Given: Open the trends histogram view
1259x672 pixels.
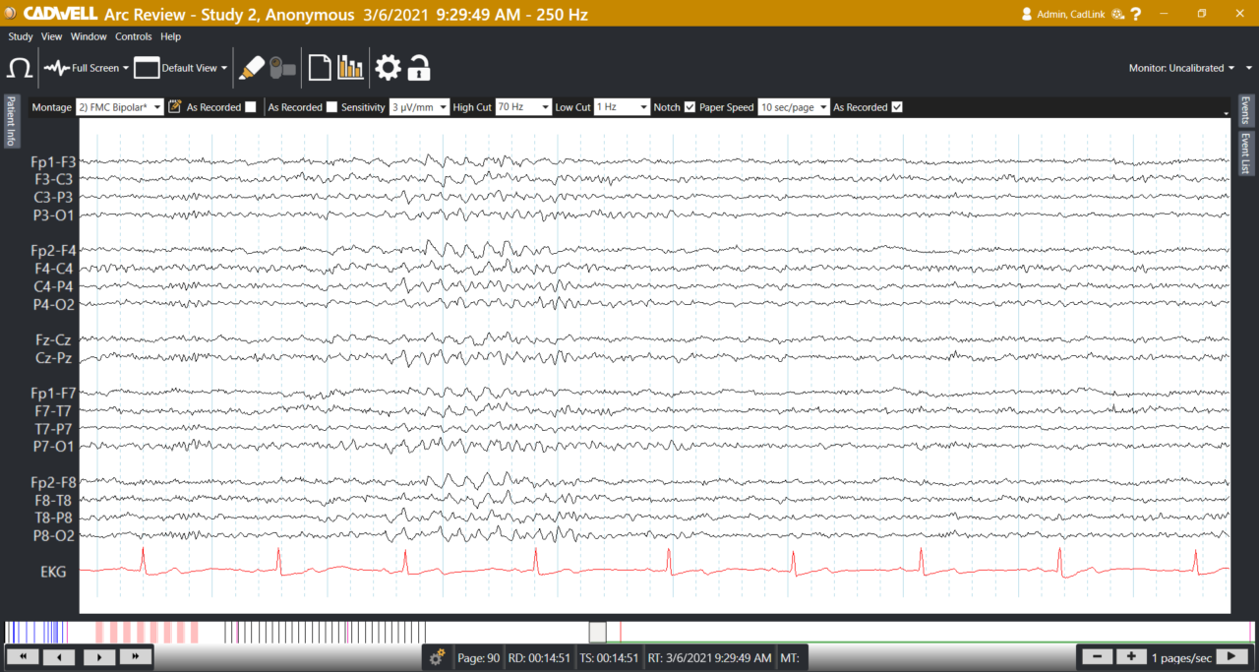Looking at the screenshot, I should tap(351, 67).
